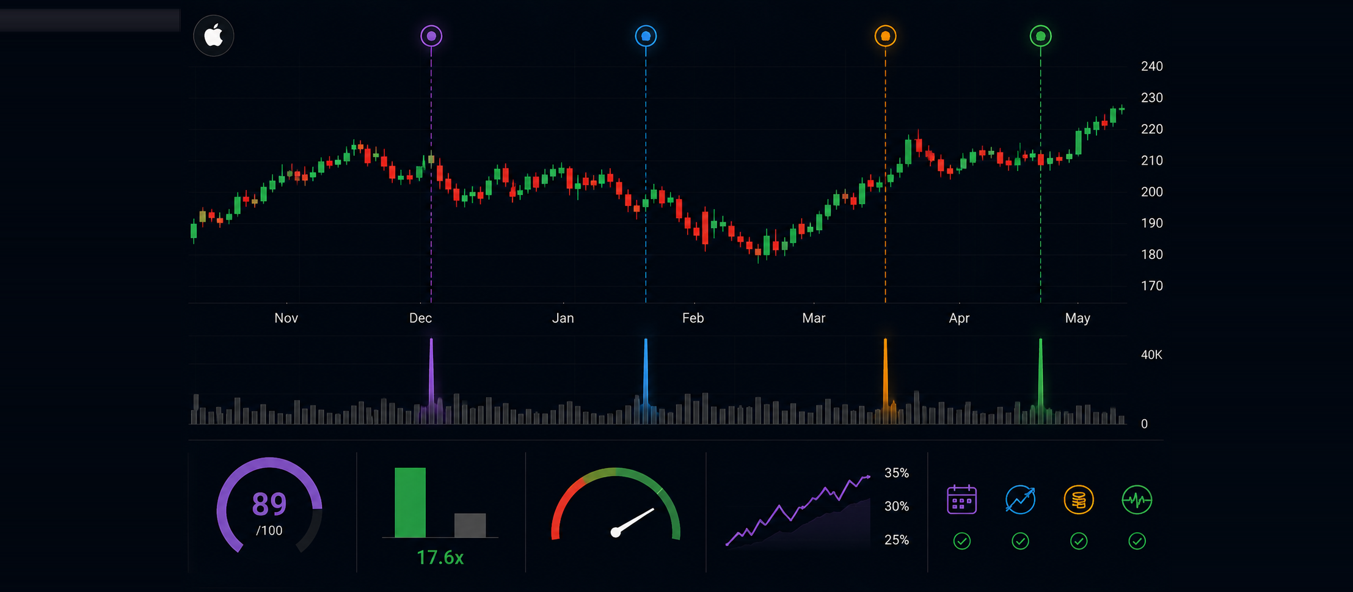This screenshot has height=592, width=1353.
Task: Click the 30% label on the trend chart
Action: pos(897,506)
